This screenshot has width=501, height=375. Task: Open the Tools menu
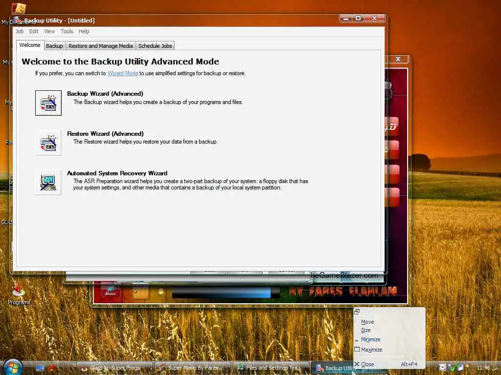(x=67, y=31)
